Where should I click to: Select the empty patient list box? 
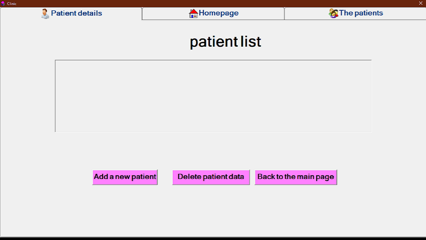(213, 96)
